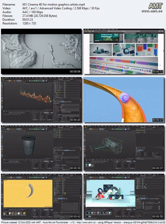The width and height of the screenshot is (166, 224).
Task: Open the 00:00:06 terrain relief thumbnail
Action: [x=41, y=51]
